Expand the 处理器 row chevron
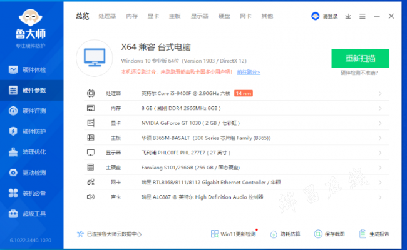The width and height of the screenshot is (407, 250). tap(380, 93)
